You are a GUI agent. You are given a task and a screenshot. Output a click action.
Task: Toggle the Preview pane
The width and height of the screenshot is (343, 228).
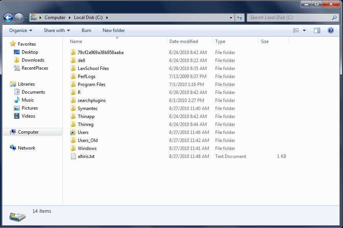[317, 30]
